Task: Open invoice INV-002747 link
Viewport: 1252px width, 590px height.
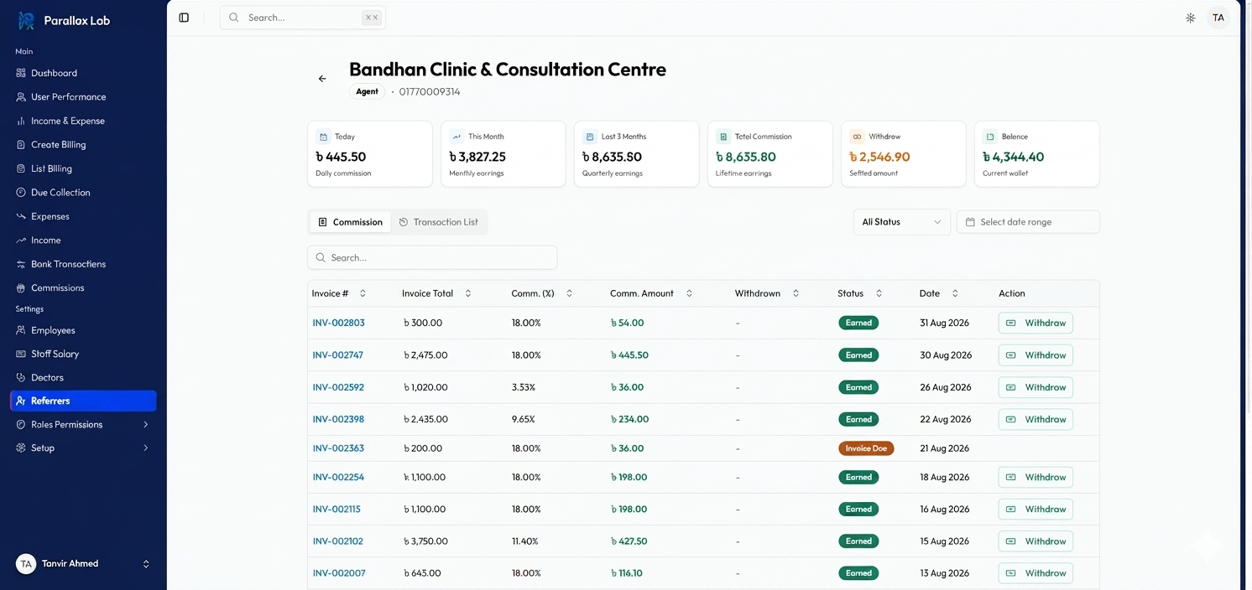Action: 338,355
